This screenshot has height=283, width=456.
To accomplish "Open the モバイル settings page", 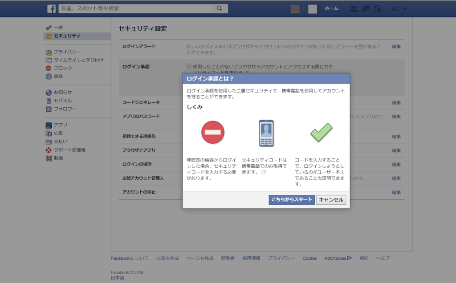I will pyautogui.click(x=63, y=101).
